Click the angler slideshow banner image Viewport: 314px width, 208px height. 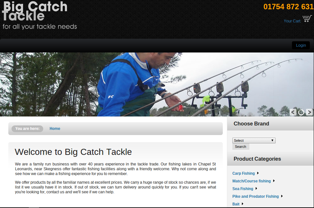pyautogui.click(x=157, y=84)
